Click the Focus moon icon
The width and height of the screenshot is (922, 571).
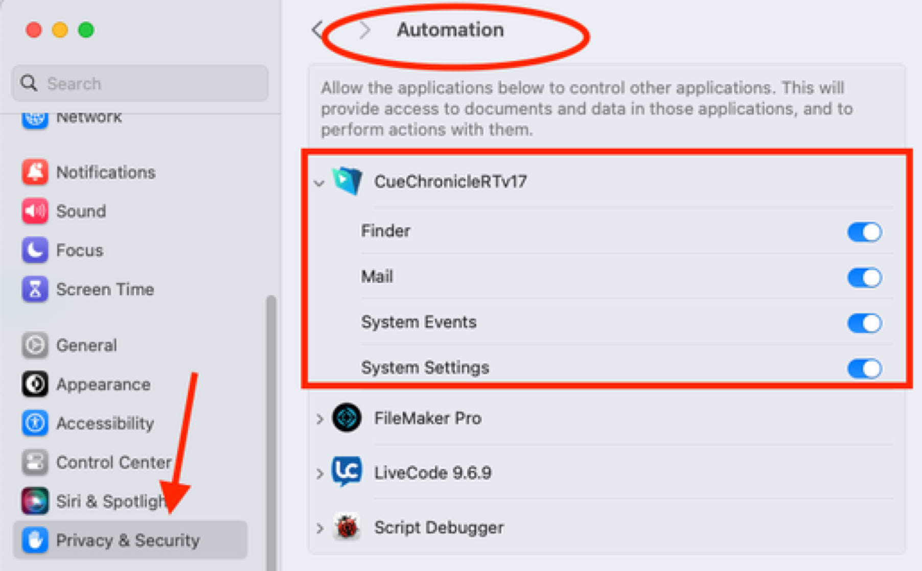coord(35,250)
